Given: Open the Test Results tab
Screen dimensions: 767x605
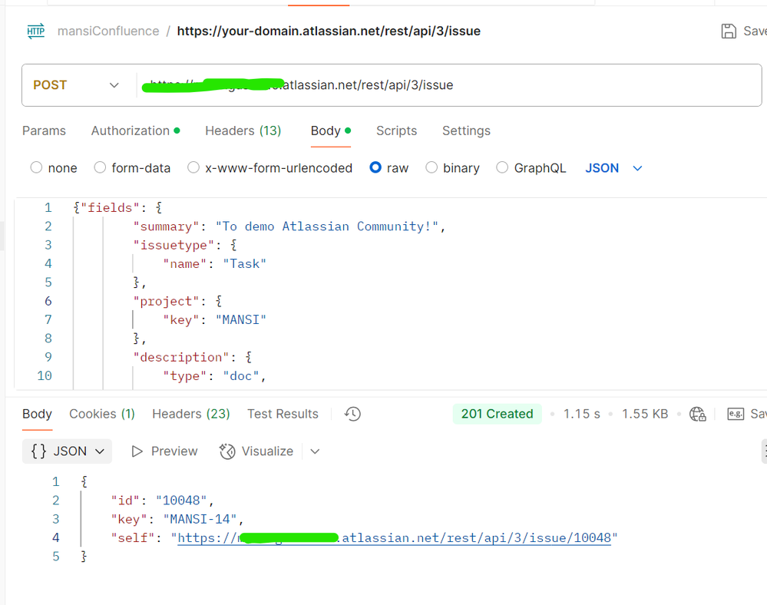Looking at the screenshot, I should pos(283,414).
